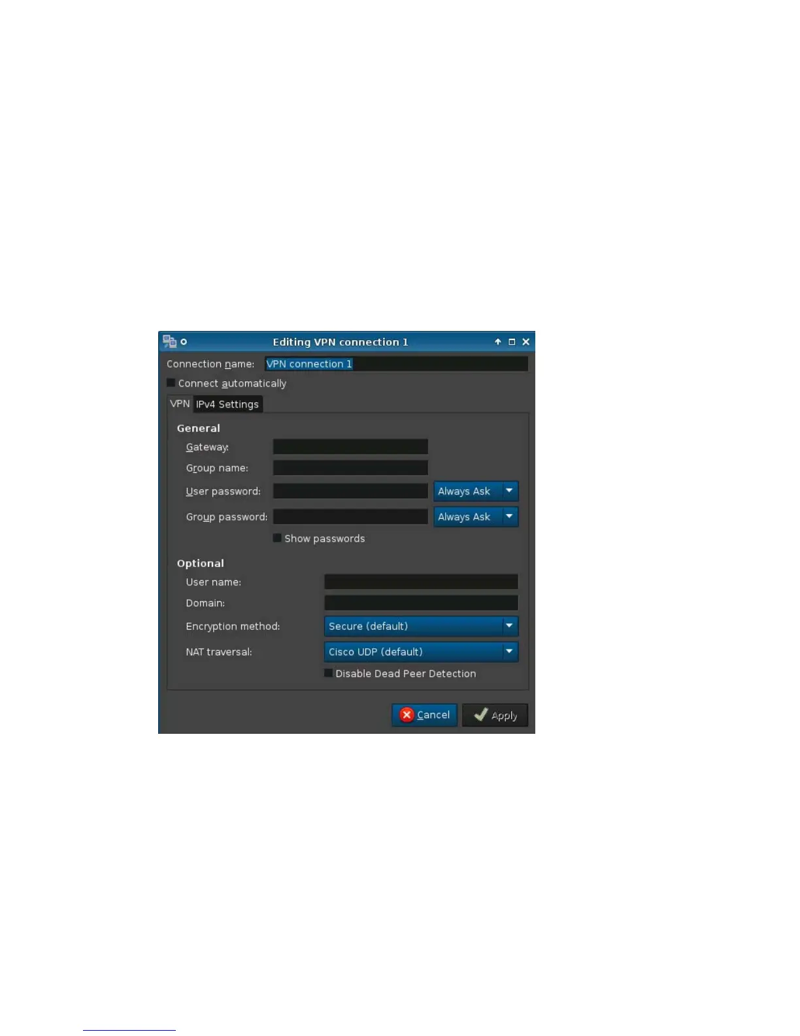The image size is (800, 1036).
Task: Click the small circle sticky icon in the title bar
Action: coord(184,341)
